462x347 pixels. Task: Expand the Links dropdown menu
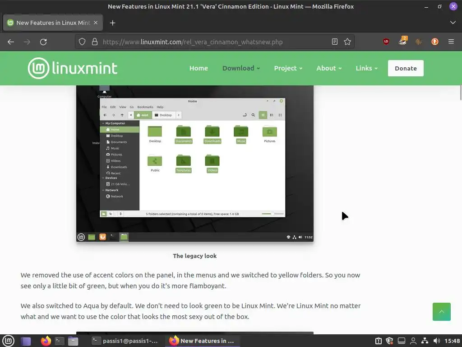(366, 68)
